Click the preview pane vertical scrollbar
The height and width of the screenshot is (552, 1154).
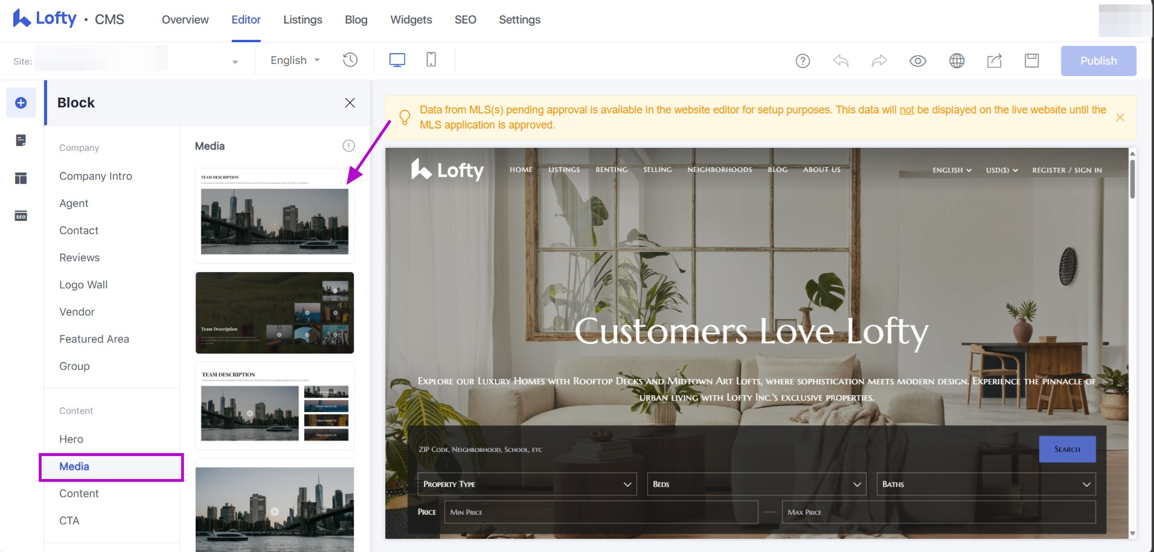1132,179
